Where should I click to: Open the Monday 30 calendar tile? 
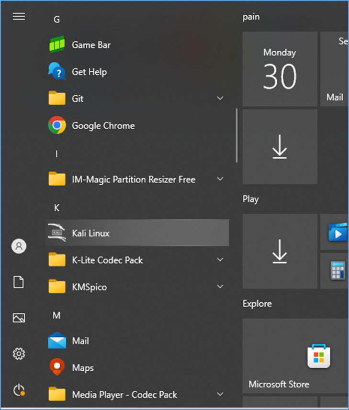click(280, 69)
